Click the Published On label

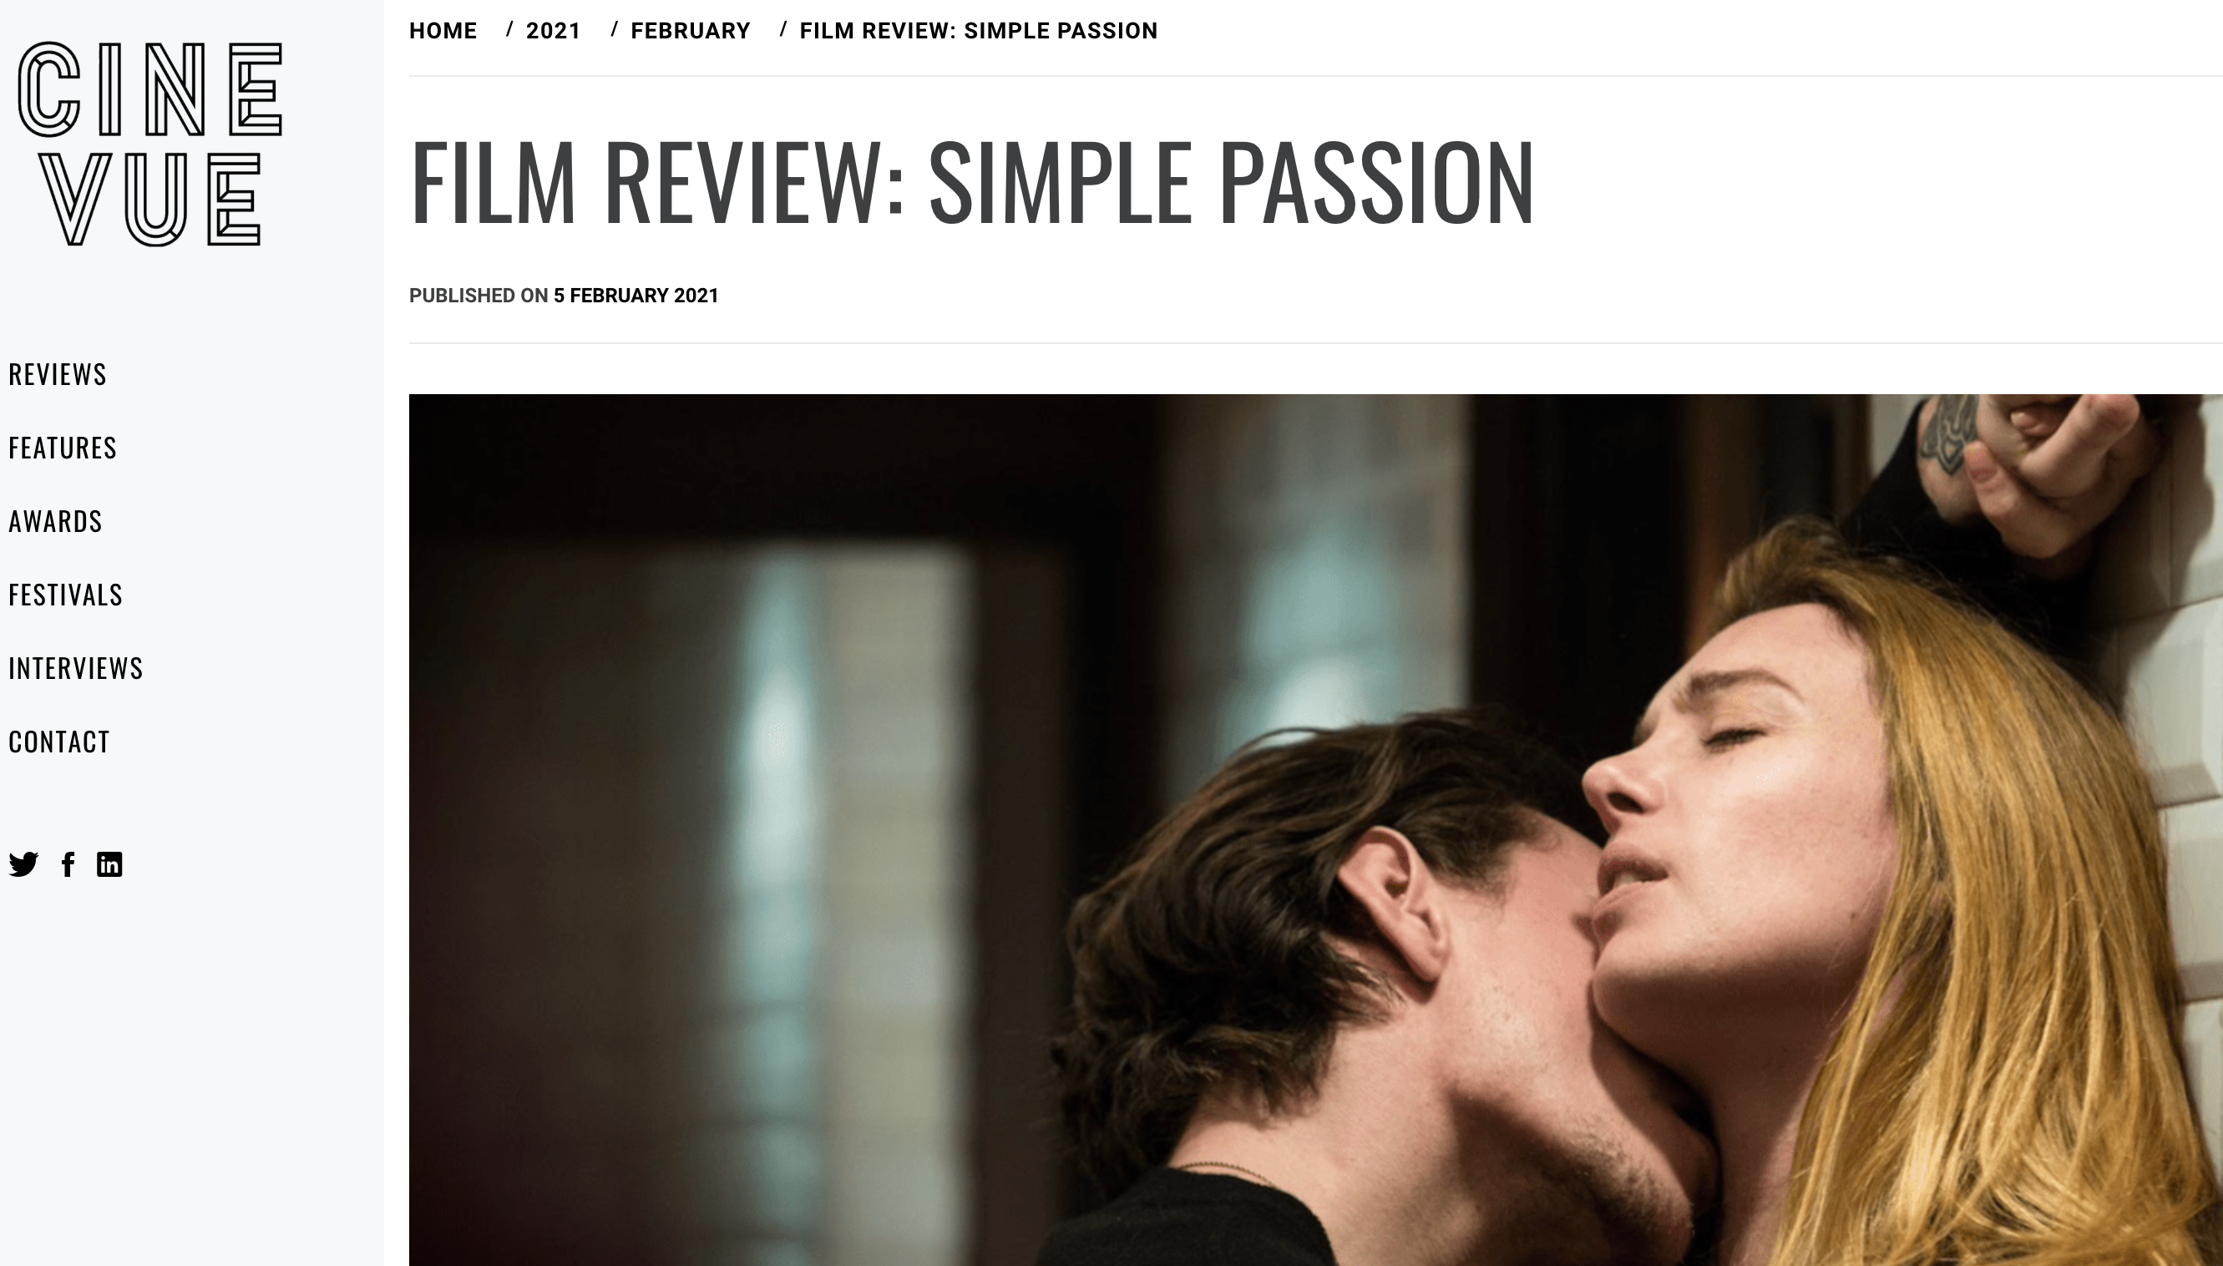click(479, 296)
